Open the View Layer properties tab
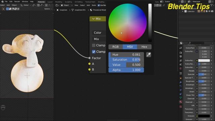This screenshot has height=121, width=215. pyautogui.click(x=181, y=61)
